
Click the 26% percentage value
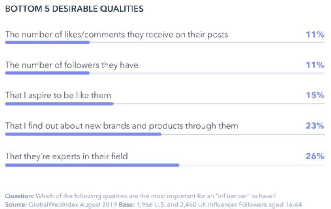point(315,156)
